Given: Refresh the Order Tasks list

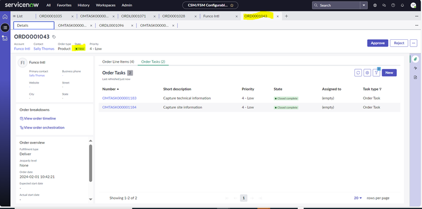Looking at the screenshot, I should point(358,73).
